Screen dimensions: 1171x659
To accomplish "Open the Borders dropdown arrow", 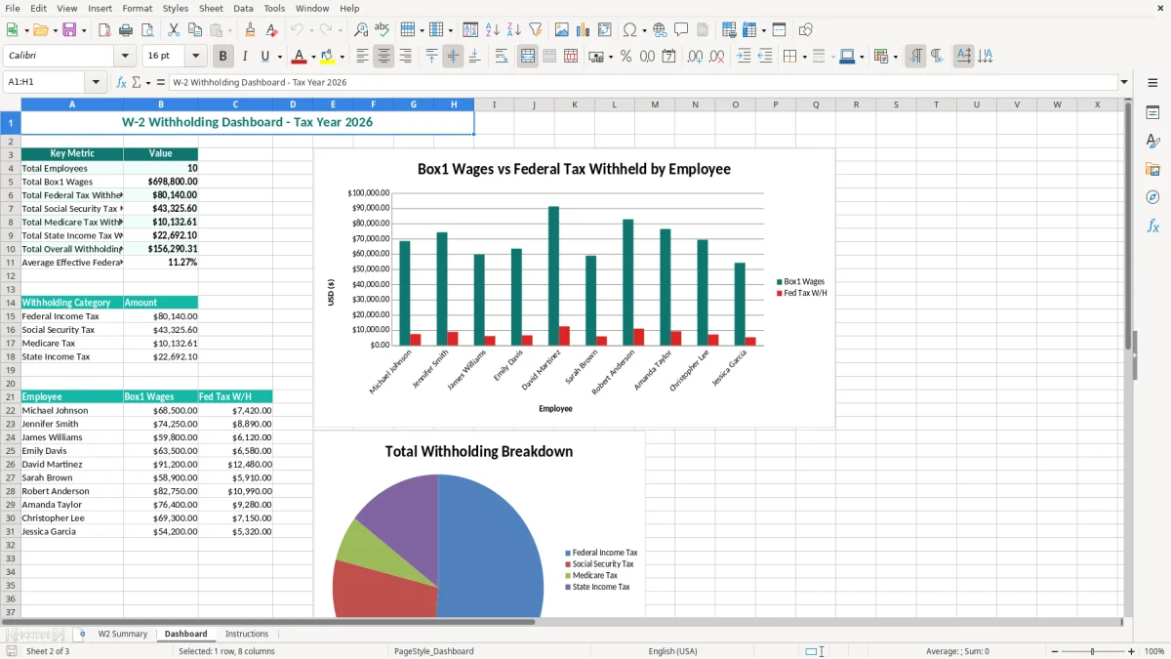I will [x=806, y=58].
